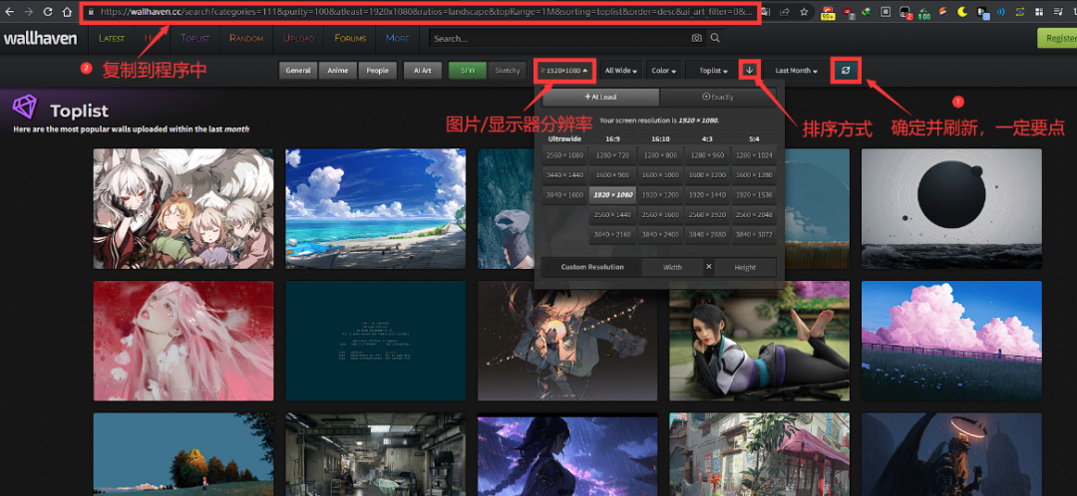The image size is (1077, 496).
Task: Reload page with browser refresh button
Action: [x=48, y=12]
